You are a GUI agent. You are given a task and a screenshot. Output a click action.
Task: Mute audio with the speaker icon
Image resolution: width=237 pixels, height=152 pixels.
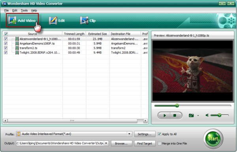point(207,115)
